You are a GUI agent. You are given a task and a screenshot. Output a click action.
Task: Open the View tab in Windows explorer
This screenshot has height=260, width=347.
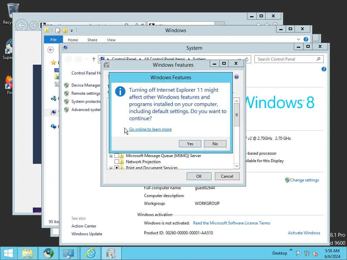point(111,40)
